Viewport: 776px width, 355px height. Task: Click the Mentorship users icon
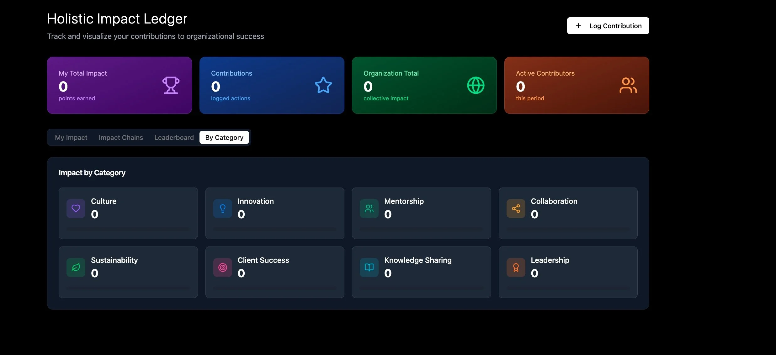369,209
